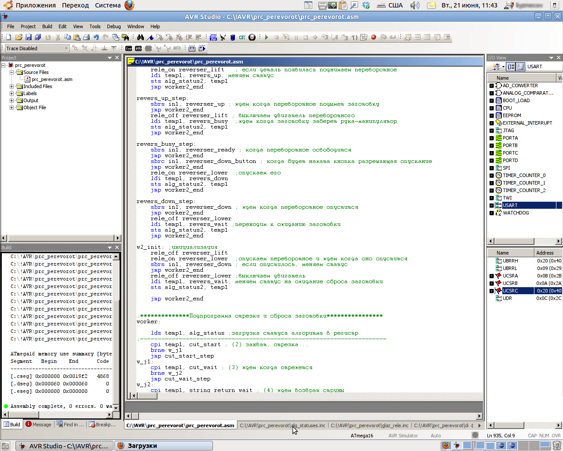The height and width of the screenshot is (451, 563).
Task: Expand the TIMER_COUNTER_0 node
Action: (x=492, y=175)
